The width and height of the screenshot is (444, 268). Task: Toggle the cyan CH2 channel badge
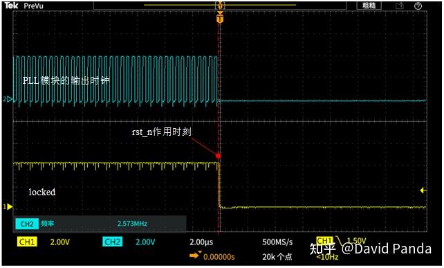[113, 242]
